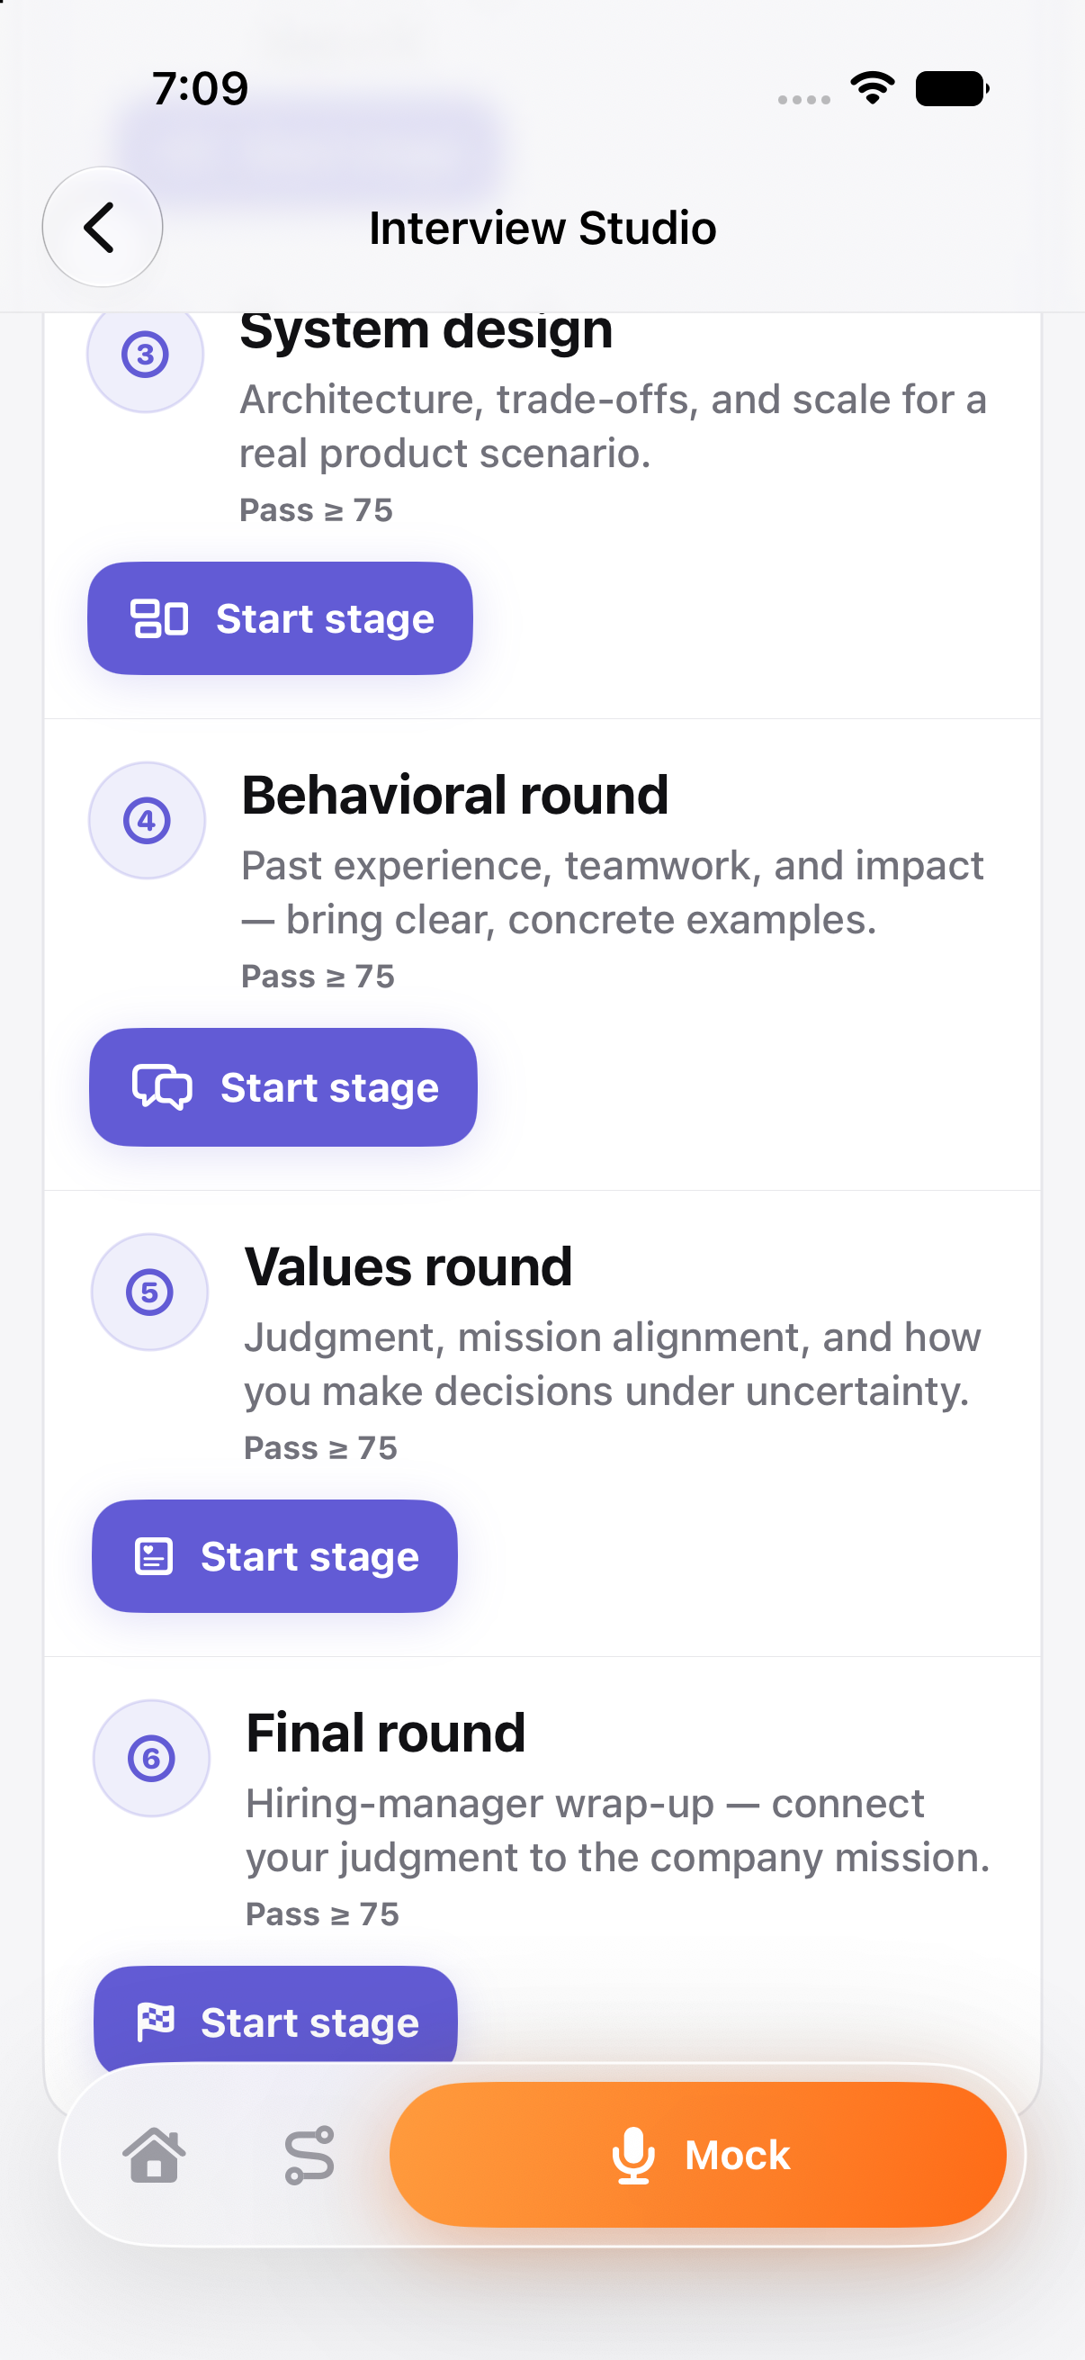
Task: Select the step 6 circle badge
Action: point(151,1758)
